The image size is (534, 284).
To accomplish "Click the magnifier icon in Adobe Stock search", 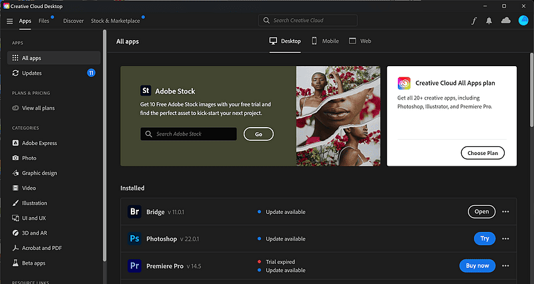I will pyautogui.click(x=148, y=134).
